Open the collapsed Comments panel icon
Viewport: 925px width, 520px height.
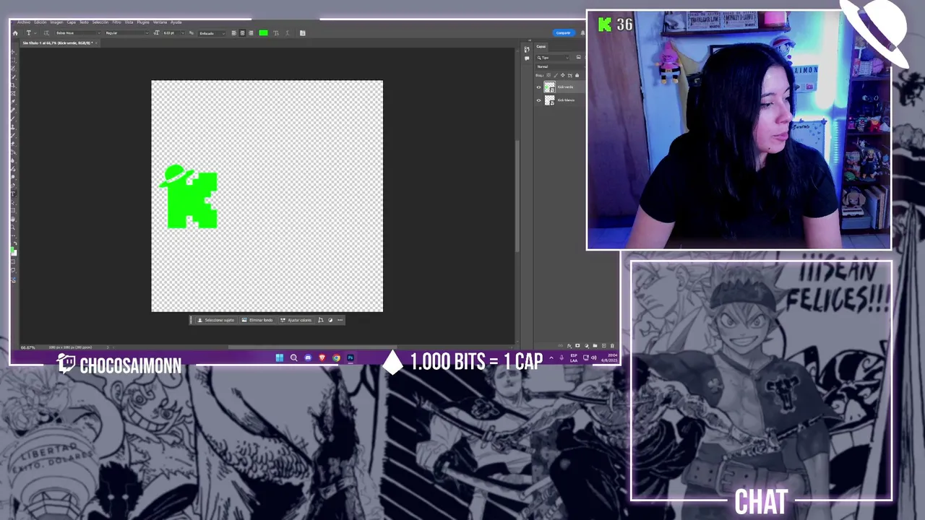coord(527,58)
